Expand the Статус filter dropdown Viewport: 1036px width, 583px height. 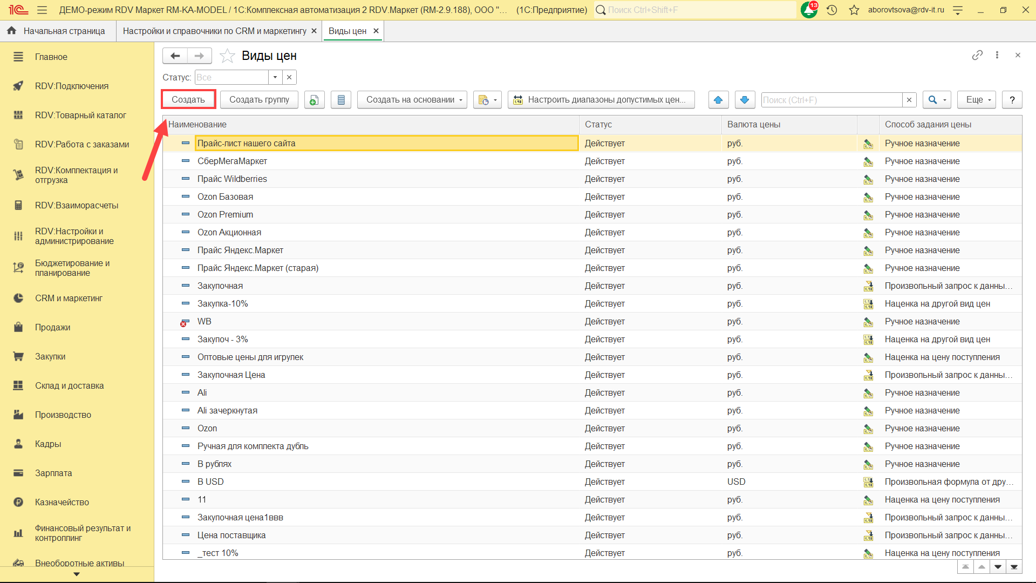[x=275, y=77]
